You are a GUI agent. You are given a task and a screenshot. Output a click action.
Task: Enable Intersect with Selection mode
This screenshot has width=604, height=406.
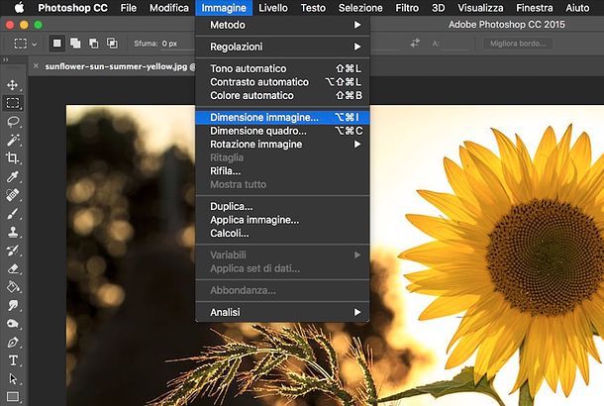pyautogui.click(x=110, y=44)
